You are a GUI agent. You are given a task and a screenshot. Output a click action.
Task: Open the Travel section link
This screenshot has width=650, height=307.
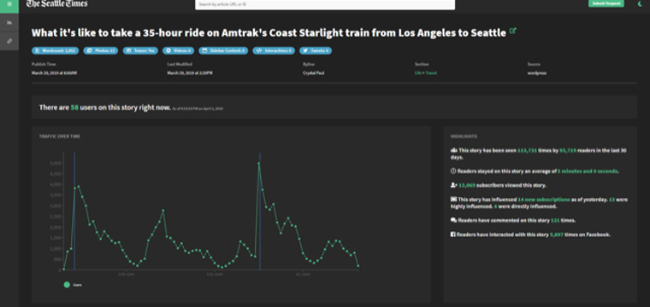point(431,73)
